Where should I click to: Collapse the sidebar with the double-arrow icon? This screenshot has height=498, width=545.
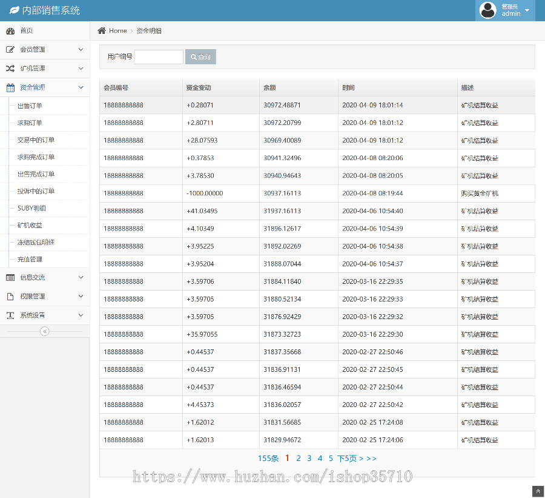click(x=44, y=331)
